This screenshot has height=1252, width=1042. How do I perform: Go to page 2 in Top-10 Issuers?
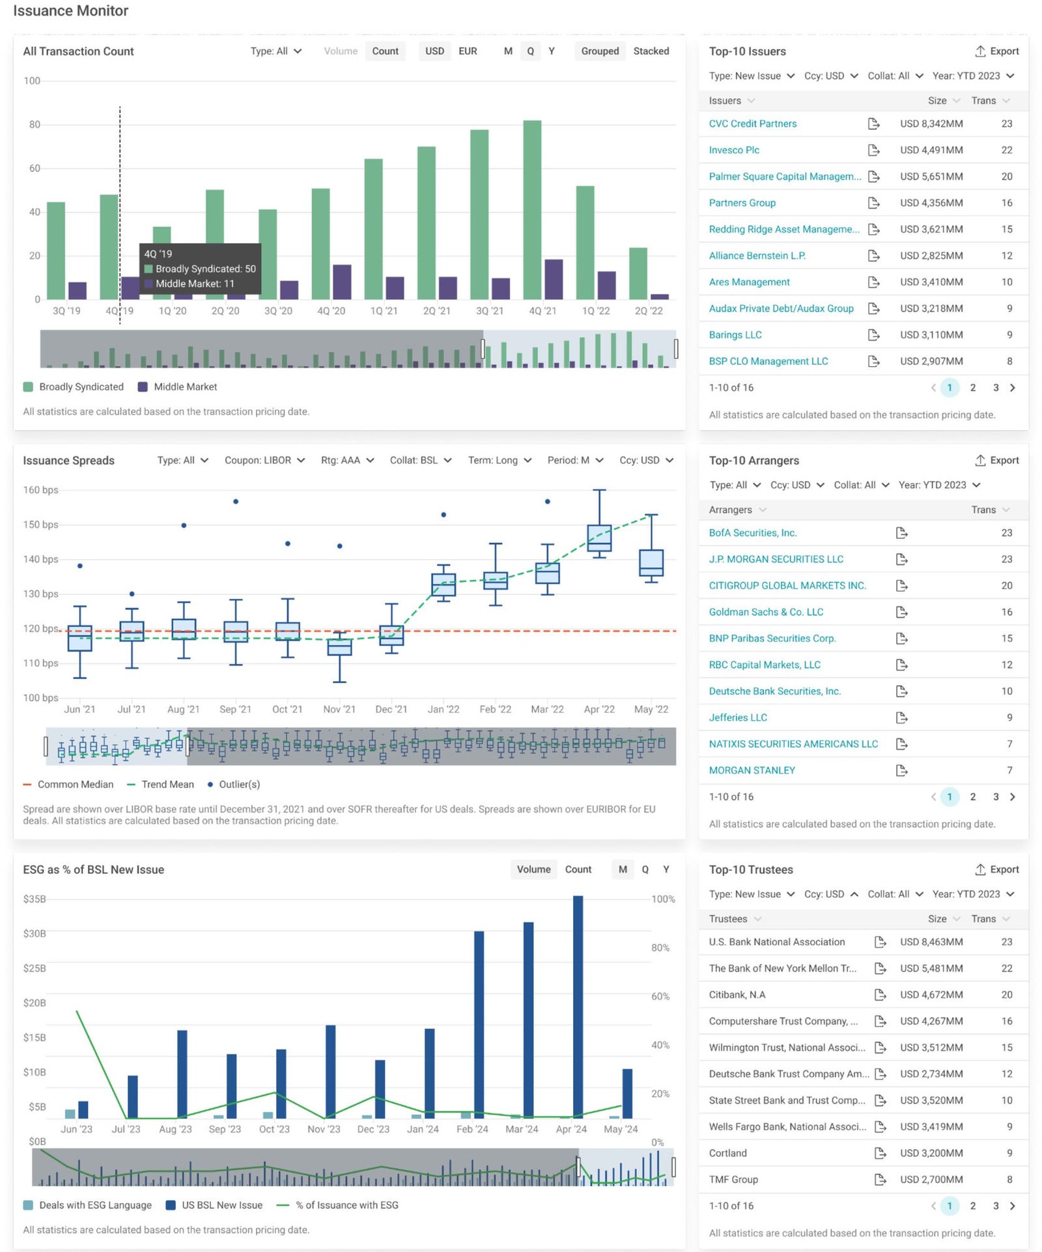(973, 388)
